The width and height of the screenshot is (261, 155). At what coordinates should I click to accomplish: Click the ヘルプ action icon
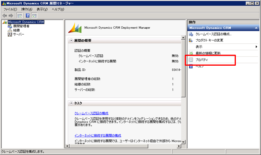pyautogui.click(x=191, y=66)
